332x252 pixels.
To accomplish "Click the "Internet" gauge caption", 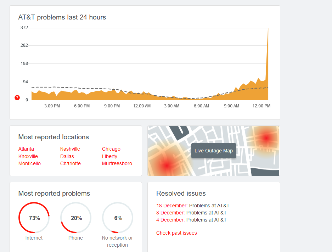I will click(34, 238).
